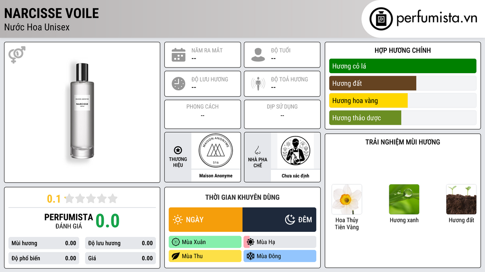Click the star badge icon above Thương hiệu
Viewport: 485px width, 272px height.
(178, 150)
